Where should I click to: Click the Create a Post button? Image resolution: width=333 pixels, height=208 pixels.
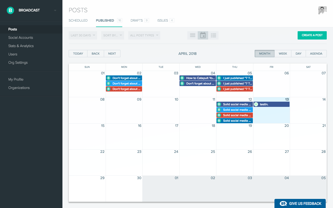pyautogui.click(x=312, y=35)
